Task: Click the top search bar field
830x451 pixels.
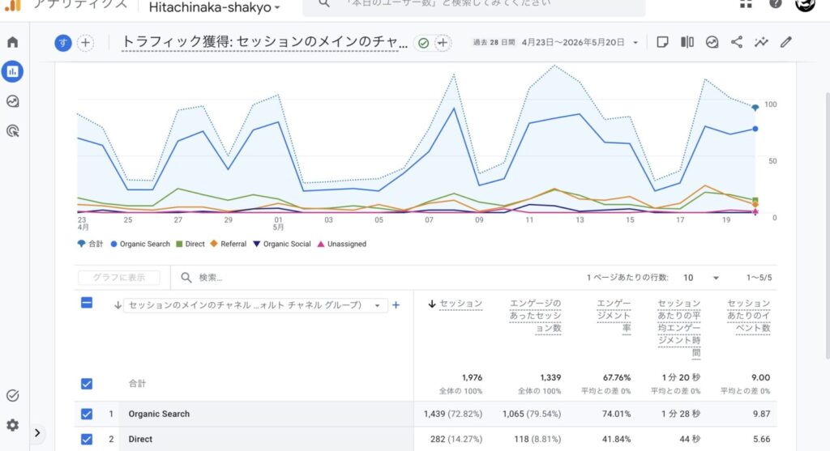Action: pos(473,6)
